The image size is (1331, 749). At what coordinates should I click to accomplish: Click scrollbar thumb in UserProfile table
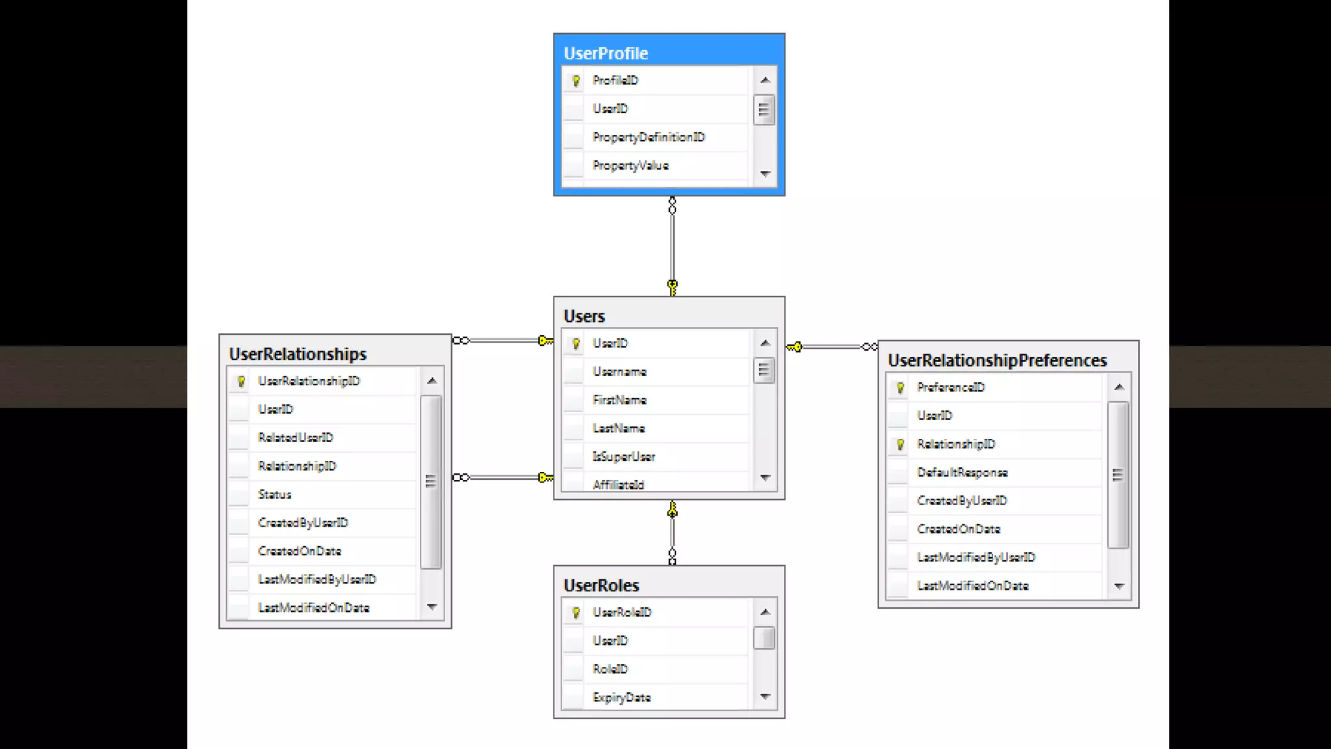point(764,109)
